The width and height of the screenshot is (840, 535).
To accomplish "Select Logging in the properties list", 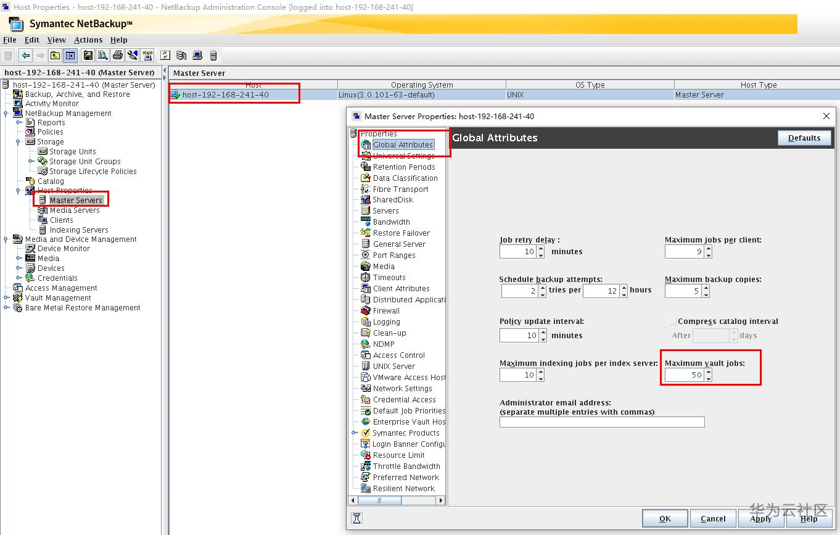I will [387, 322].
